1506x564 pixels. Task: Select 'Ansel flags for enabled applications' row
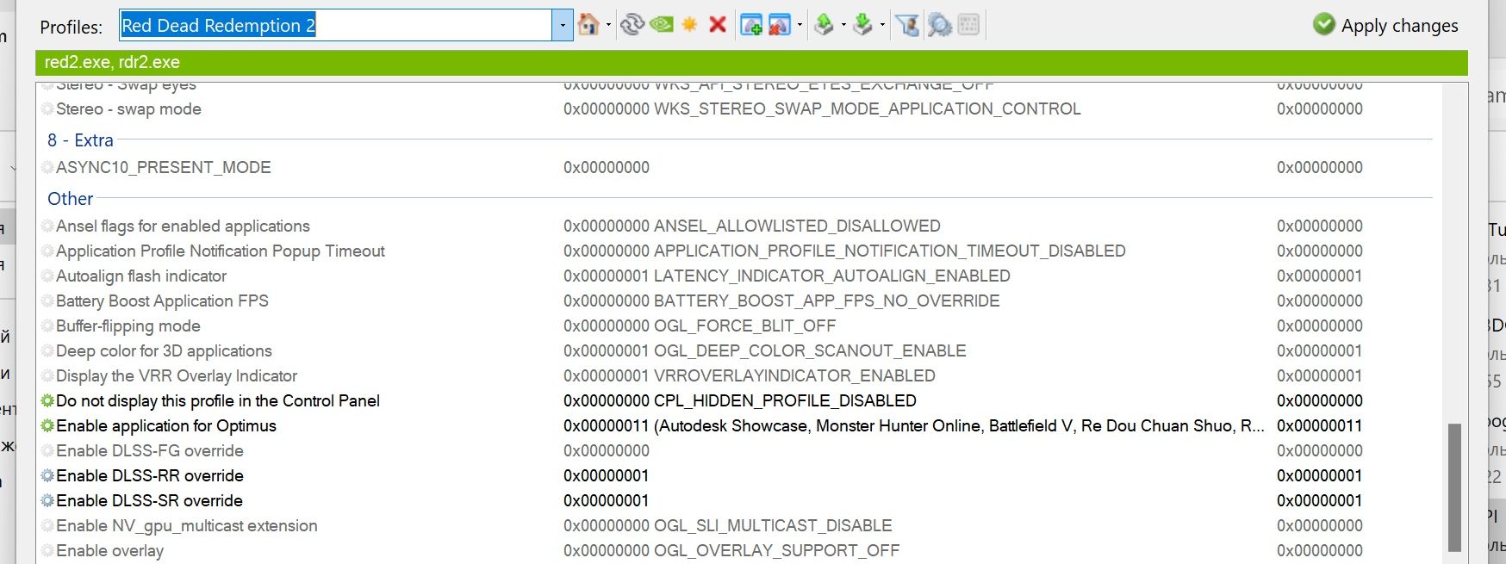coord(739,226)
